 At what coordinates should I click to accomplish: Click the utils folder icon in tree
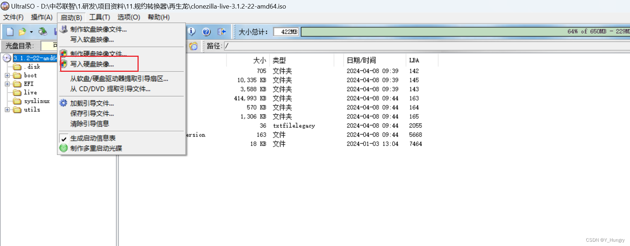tap(17, 110)
